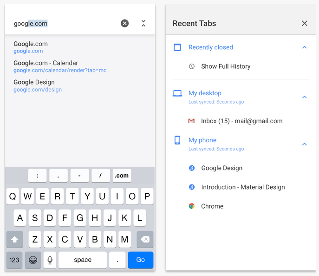Open Introduction - Material Design tab
The height and width of the screenshot is (276, 319).
point(243,187)
